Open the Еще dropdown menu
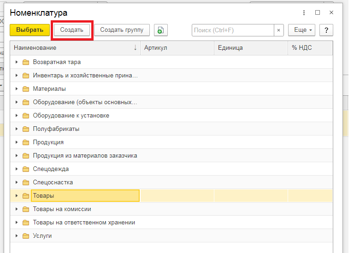Viewport: 354px width, 253px height. point(301,30)
